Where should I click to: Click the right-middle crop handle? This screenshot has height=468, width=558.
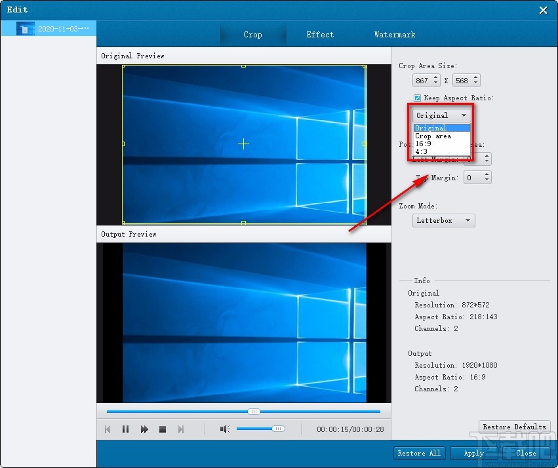point(365,144)
